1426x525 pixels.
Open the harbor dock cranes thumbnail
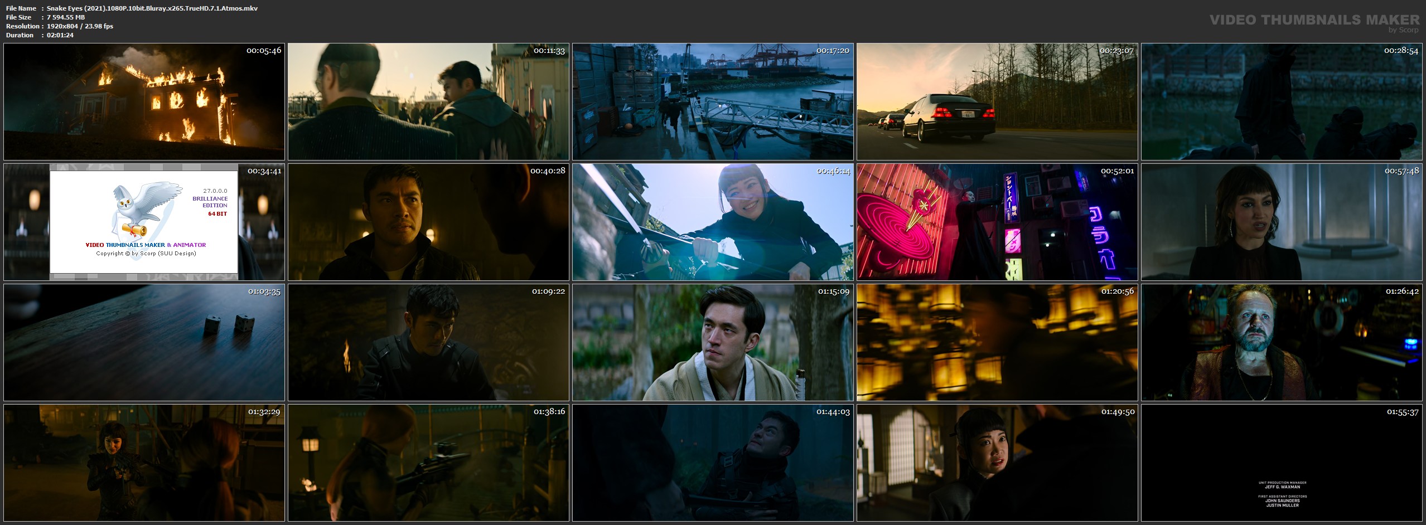tap(713, 101)
